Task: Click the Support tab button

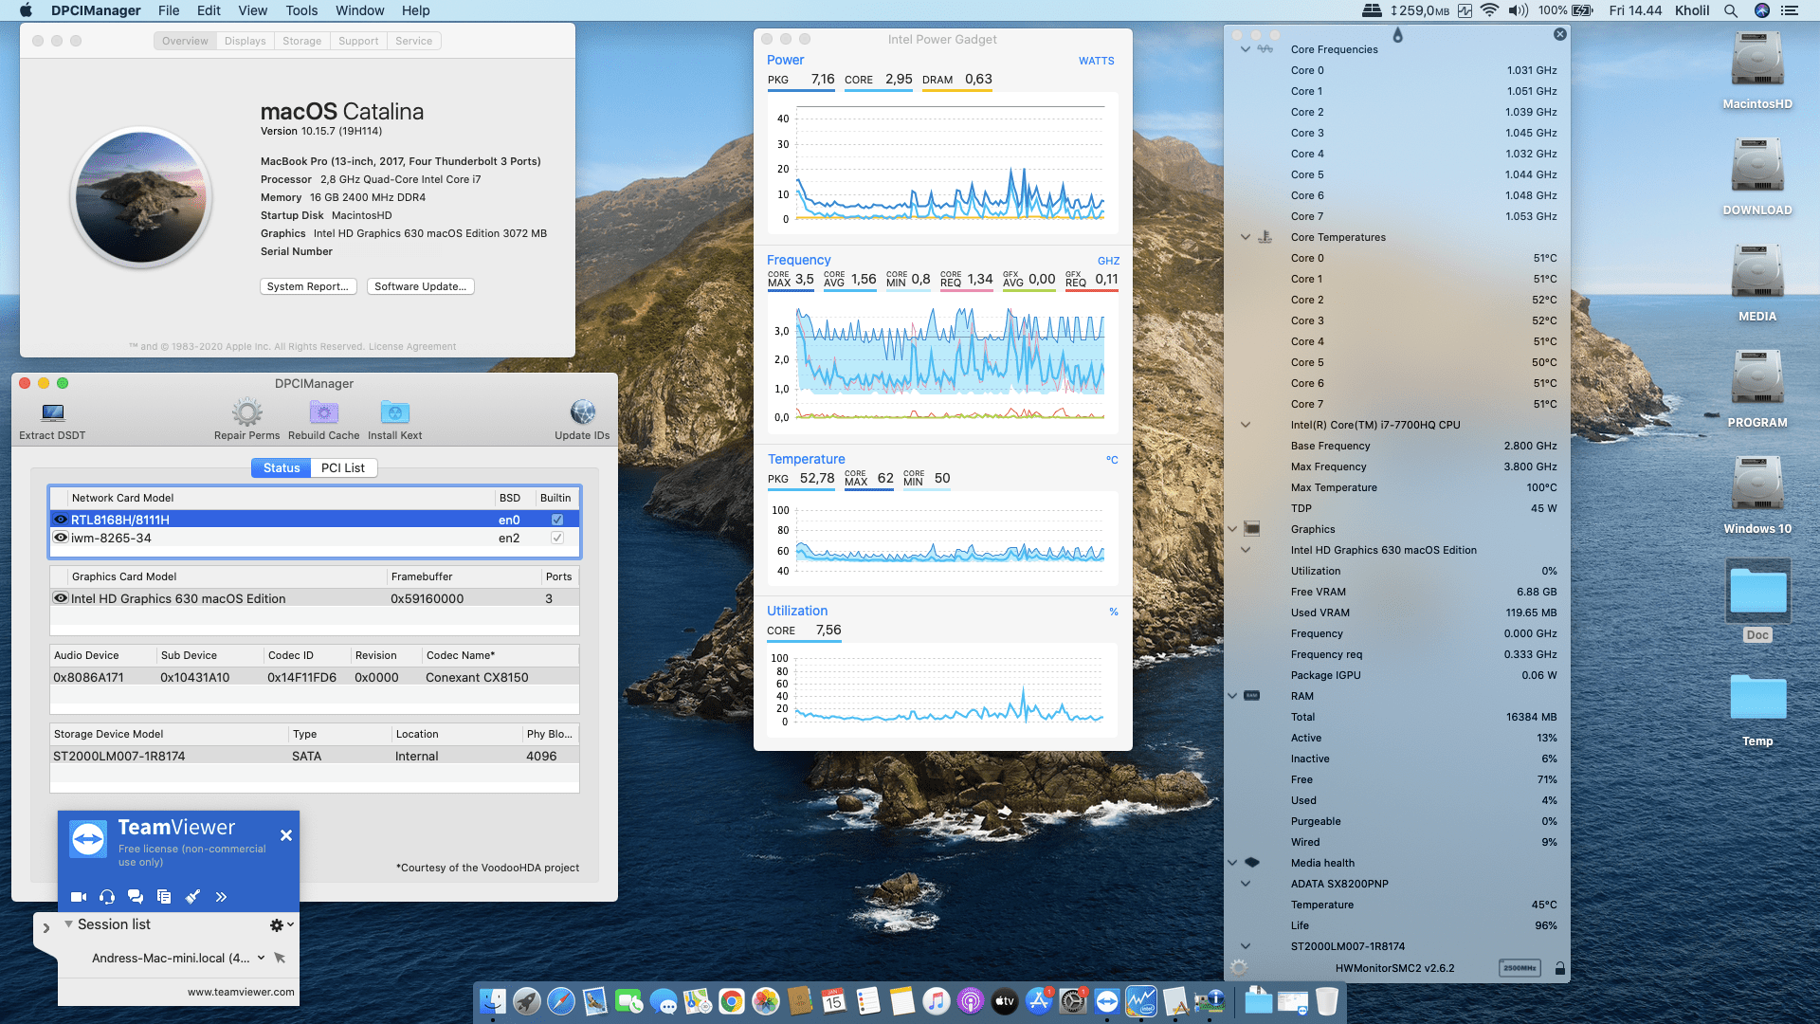Action: 358,41
